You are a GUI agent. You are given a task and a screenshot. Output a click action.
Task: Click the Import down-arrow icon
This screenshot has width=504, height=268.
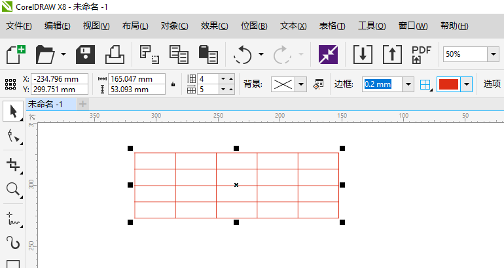pos(362,54)
